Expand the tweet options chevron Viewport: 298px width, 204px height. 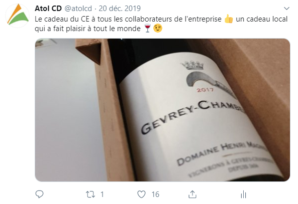pyautogui.click(x=286, y=9)
